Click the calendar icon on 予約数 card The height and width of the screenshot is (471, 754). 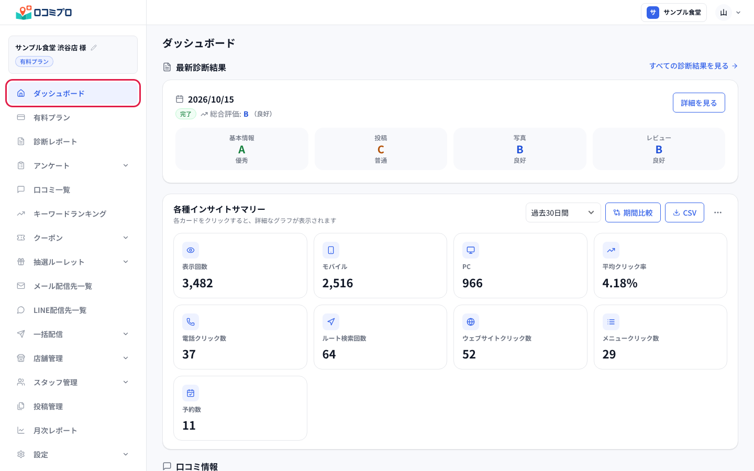tap(191, 393)
